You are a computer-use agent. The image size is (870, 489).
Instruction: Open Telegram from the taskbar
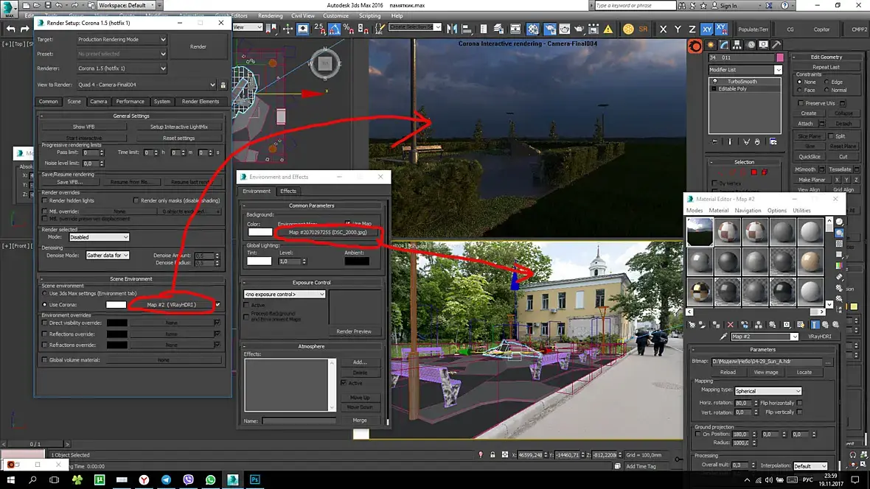click(166, 479)
